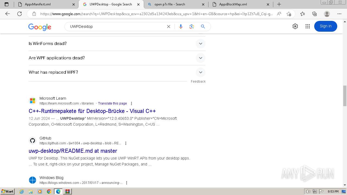Open Edge from the taskbar
The height and width of the screenshot is (195, 347).
58,191
